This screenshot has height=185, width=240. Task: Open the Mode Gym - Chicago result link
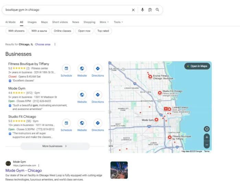click(24, 171)
